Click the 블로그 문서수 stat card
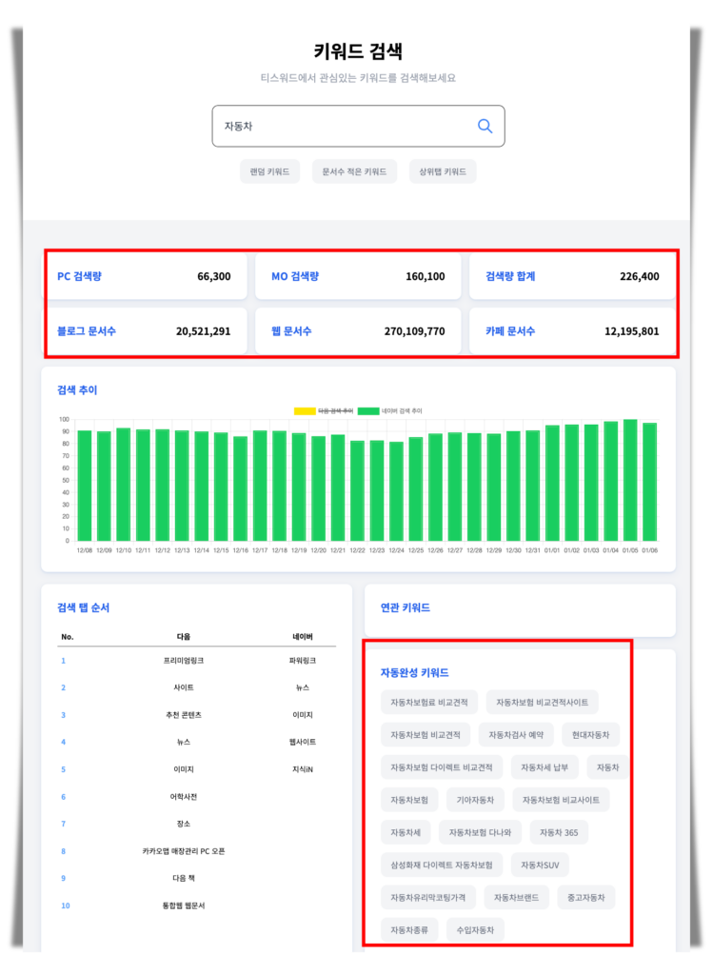 click(x=144, y=331)
